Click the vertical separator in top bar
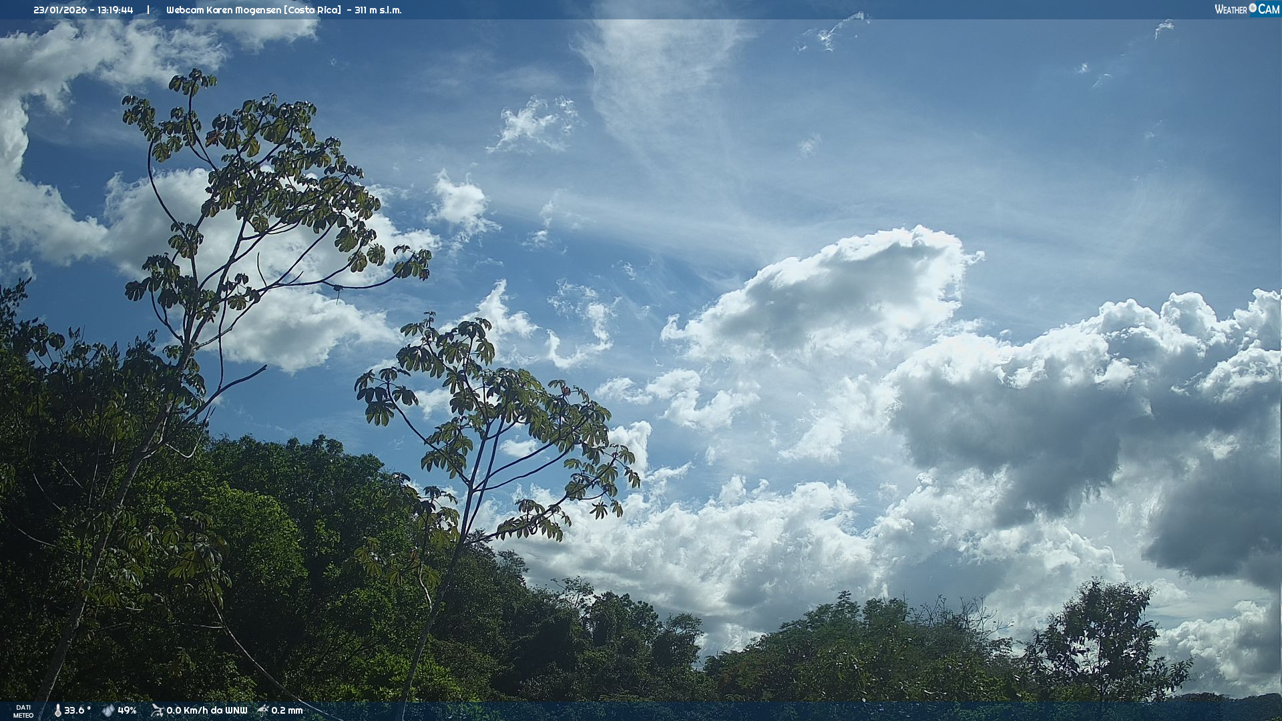 pyautogui.click(x=148, y=10)
